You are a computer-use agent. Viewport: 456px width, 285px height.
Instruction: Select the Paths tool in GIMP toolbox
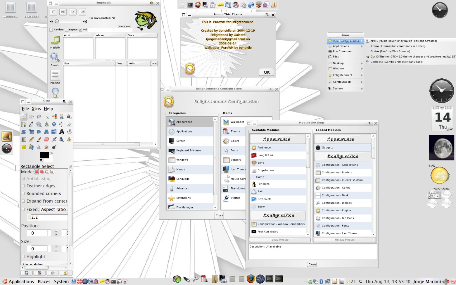pyautogui.click(x=23, y=124)
